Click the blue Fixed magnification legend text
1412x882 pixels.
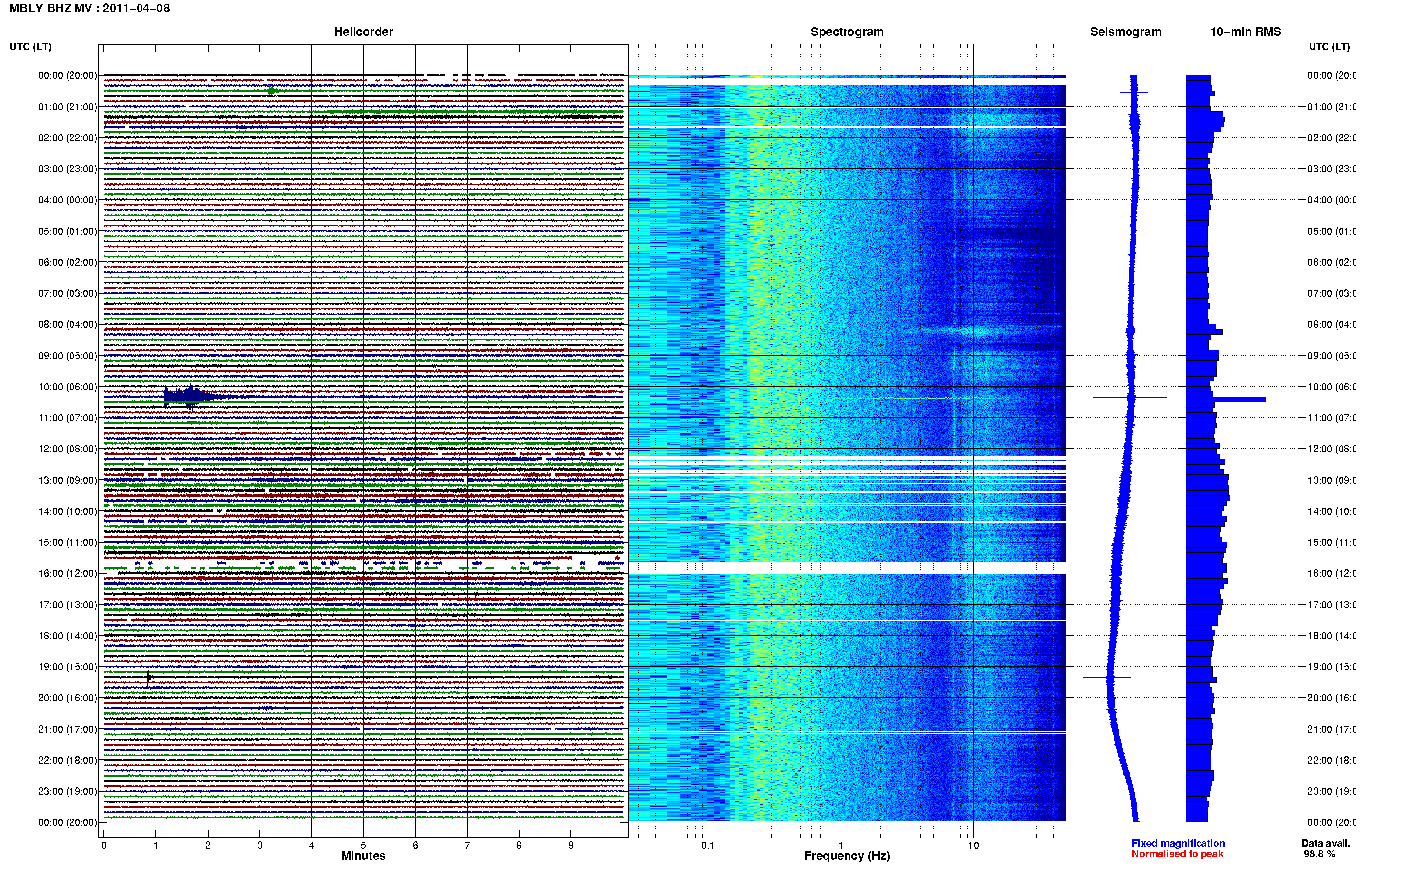(x=1178, y=843)
